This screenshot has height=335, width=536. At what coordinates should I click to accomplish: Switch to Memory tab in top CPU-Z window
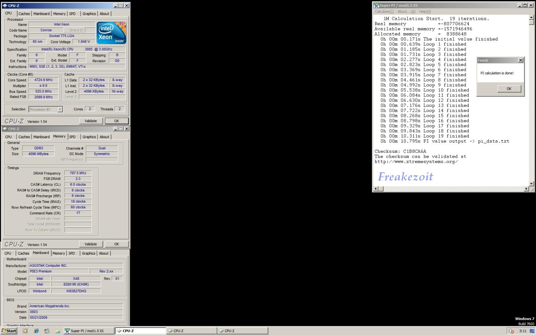click(59, 14)
